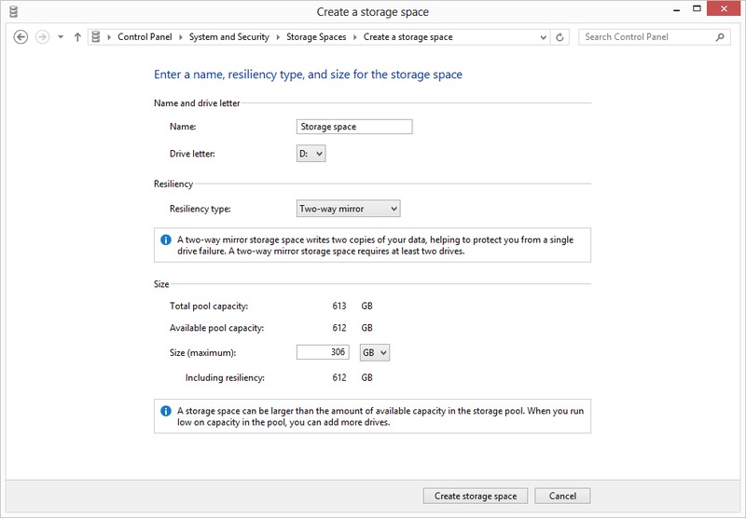
Task: Click the window icon in title bar
Action: point(13,11)
